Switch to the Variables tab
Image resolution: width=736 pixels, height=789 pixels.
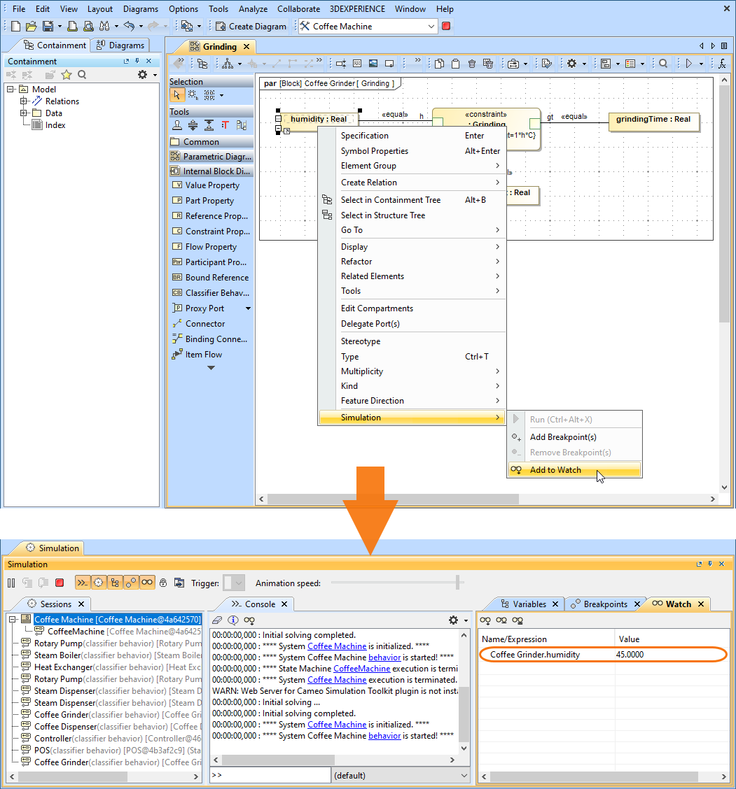click(x=529, y=604)
